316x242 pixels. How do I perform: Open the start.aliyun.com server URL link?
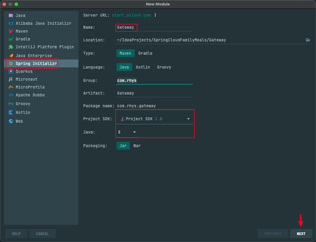click(131, 15)
